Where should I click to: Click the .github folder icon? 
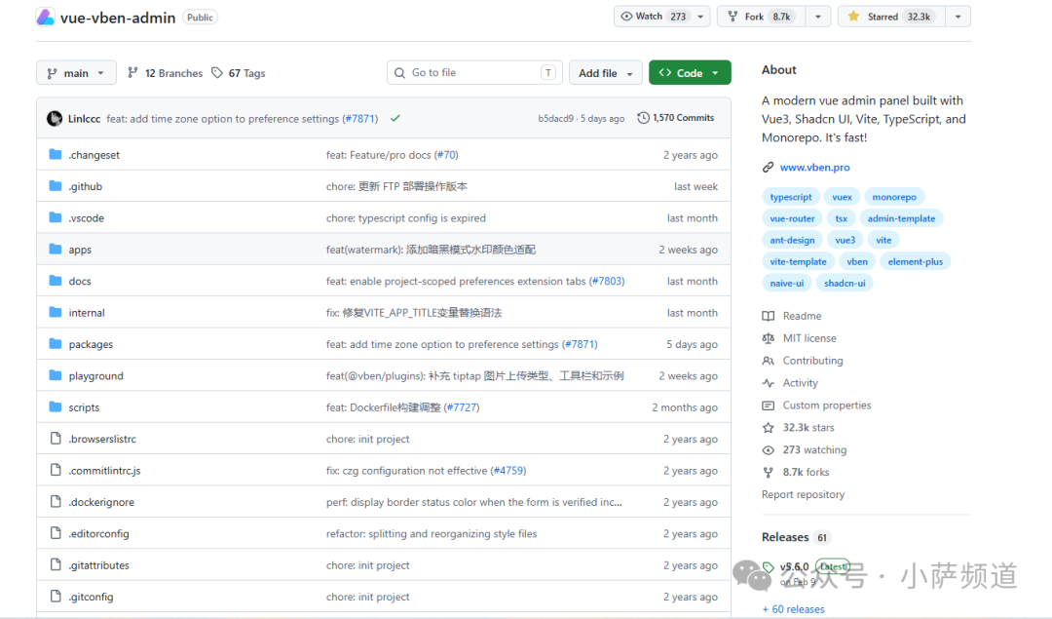56,186
